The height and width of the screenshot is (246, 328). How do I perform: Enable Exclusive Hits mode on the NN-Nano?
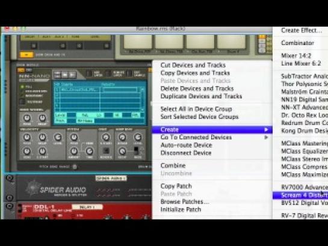coord(22,91)
